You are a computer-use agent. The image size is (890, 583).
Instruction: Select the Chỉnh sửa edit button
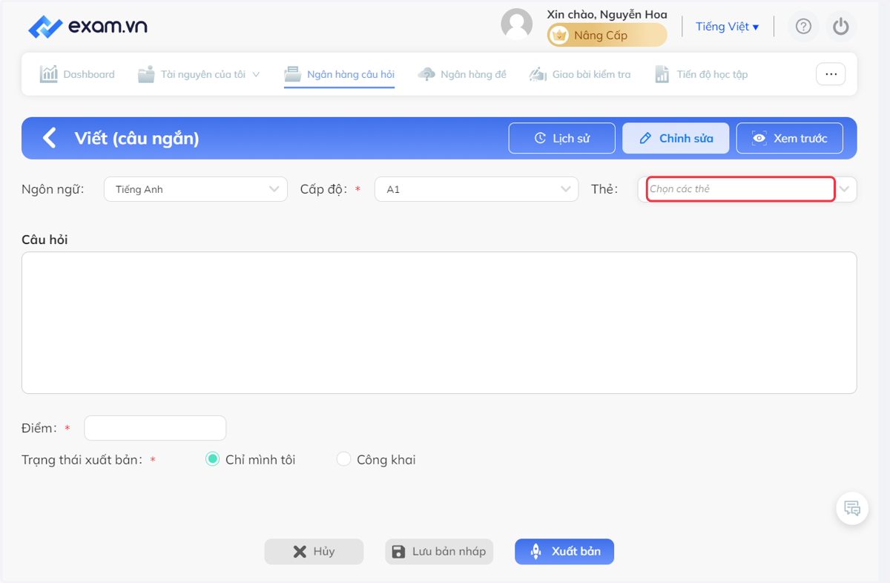click(x=676, y=138)
